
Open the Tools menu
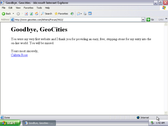[39, 8]
